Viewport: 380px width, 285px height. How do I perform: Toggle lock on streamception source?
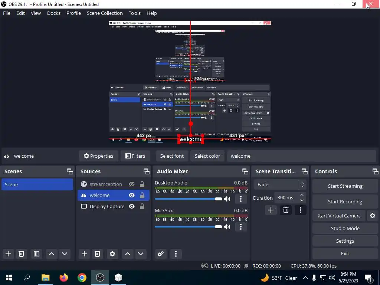coord(142,184)
